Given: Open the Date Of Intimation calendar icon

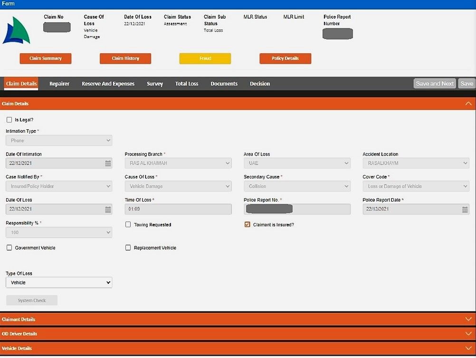Looking at the screenshot, I should pyautogui.click(x=108, y=164).
